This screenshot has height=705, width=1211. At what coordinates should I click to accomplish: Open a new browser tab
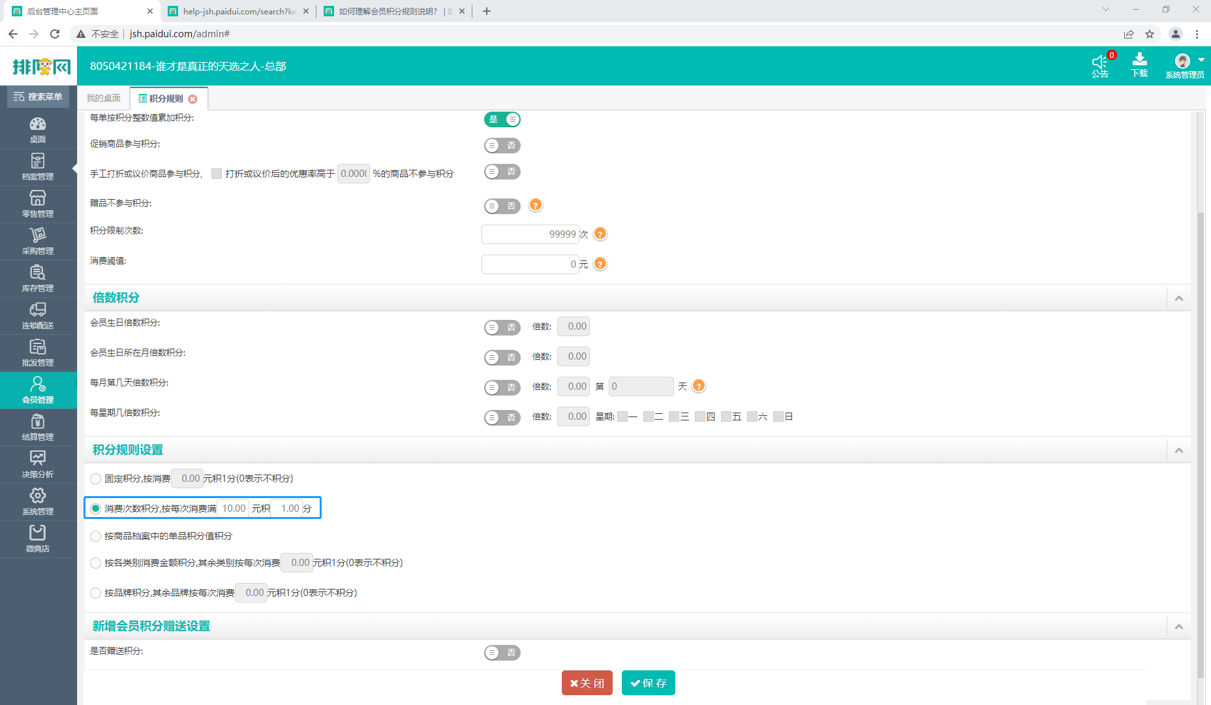tap(486, 11)
